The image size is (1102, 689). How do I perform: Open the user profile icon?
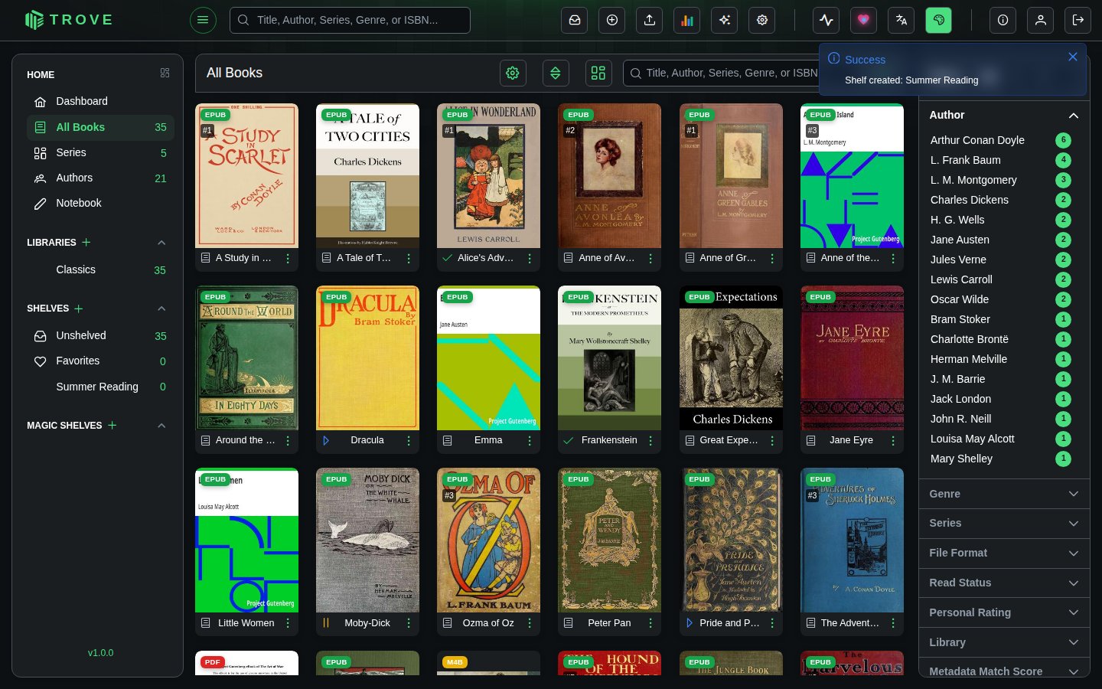pos(1041,20)
